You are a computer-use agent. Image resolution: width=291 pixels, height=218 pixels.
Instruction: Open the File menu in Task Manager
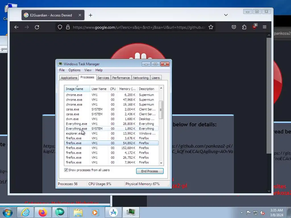click(62, 70)
